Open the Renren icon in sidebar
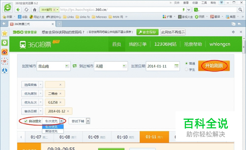246x150 pixels. coord(5,70)
